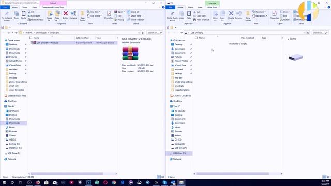The width and height of the screenshot is (331, 186).
Task: Click Cut in left window ribbon
Action: (x=31, y=12)
